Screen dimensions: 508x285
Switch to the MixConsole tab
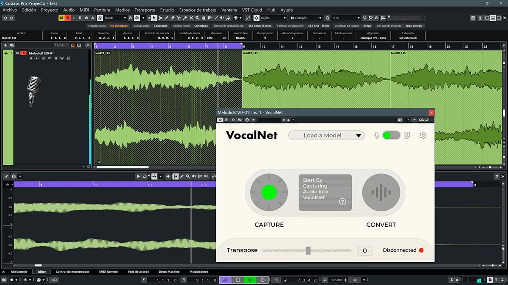point(19,271)
